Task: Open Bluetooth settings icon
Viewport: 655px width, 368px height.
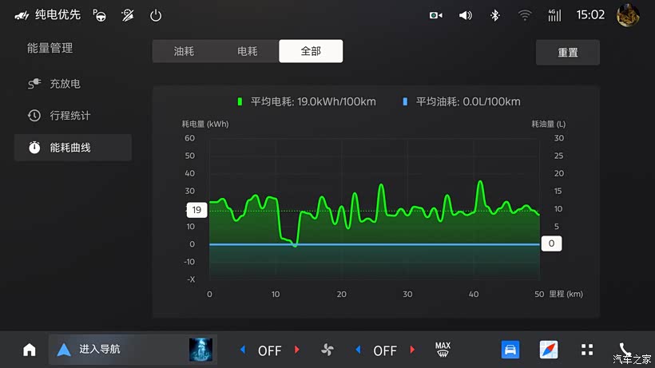Action: click(x=494, y=15)
